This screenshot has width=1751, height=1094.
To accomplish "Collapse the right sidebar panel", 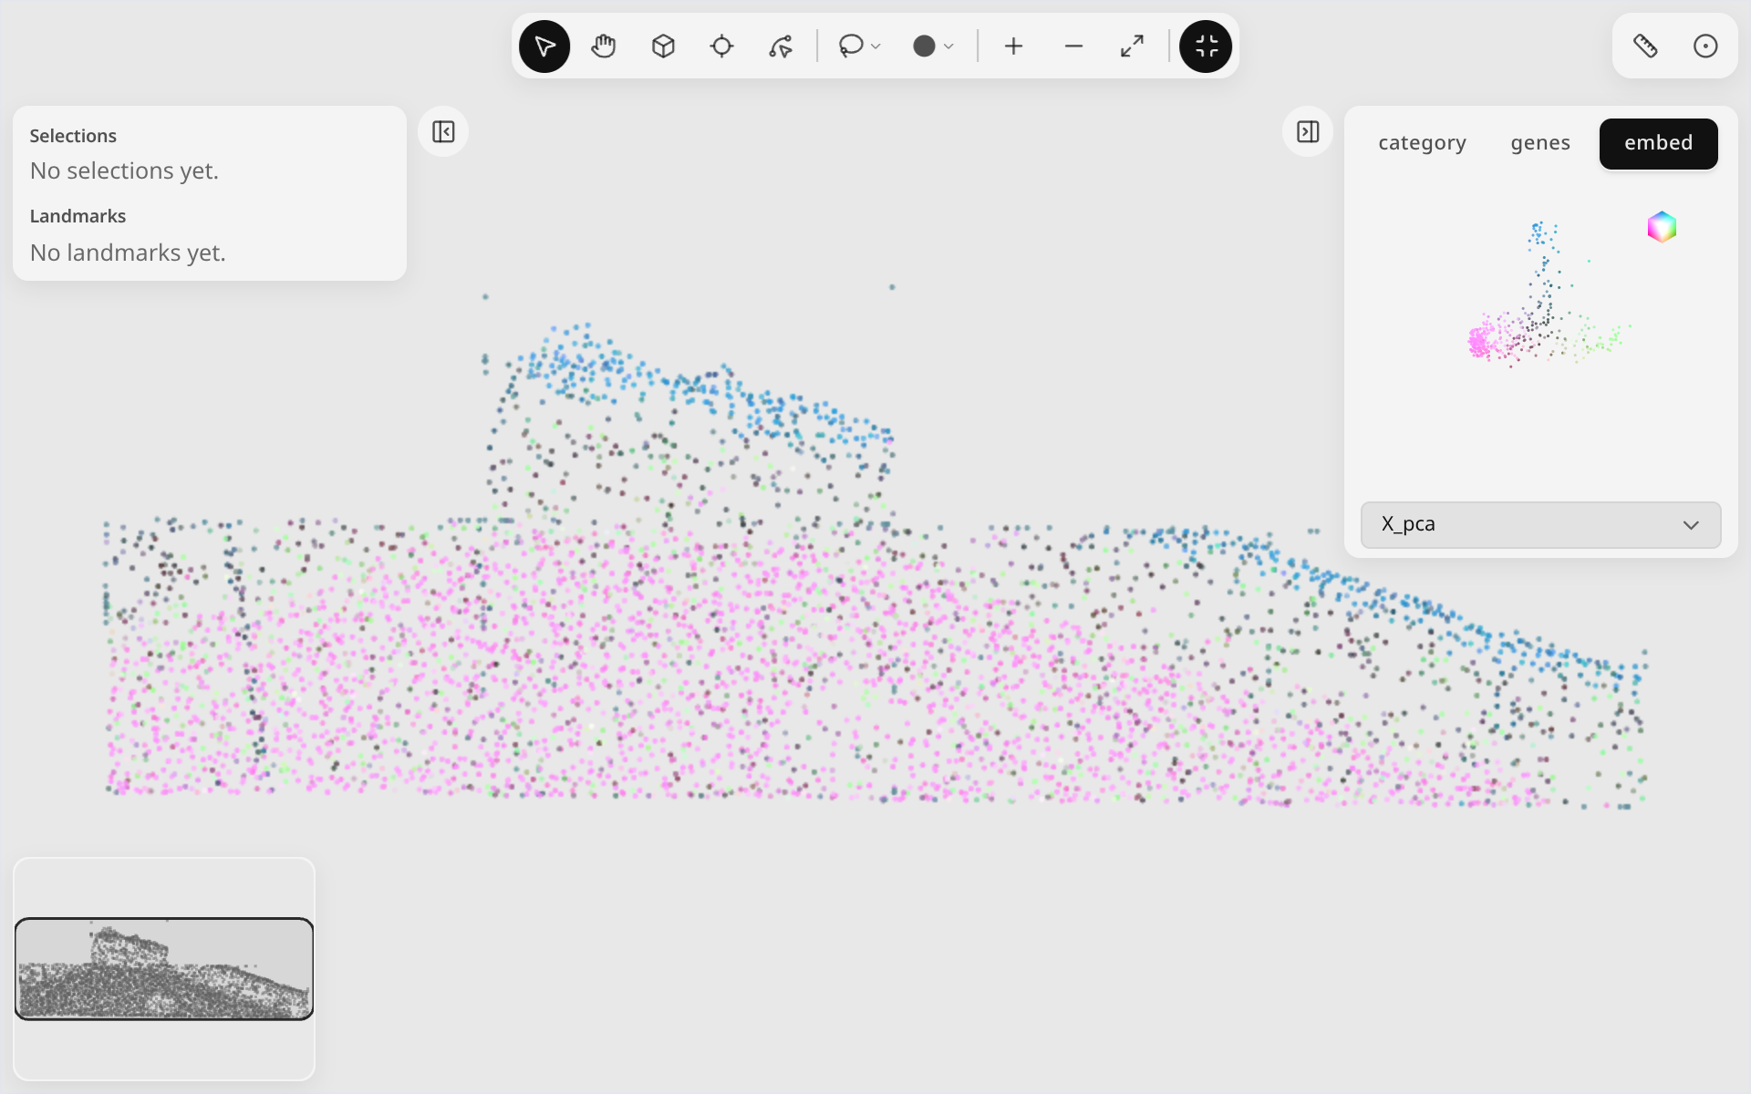I will coord(1308,132).
